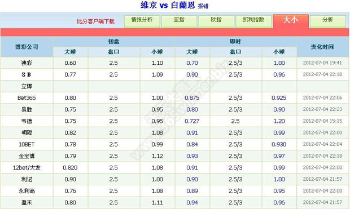Open the 情报分析 tab
Image resolution: width=350 pixels, height=209 pixels.
142,21
